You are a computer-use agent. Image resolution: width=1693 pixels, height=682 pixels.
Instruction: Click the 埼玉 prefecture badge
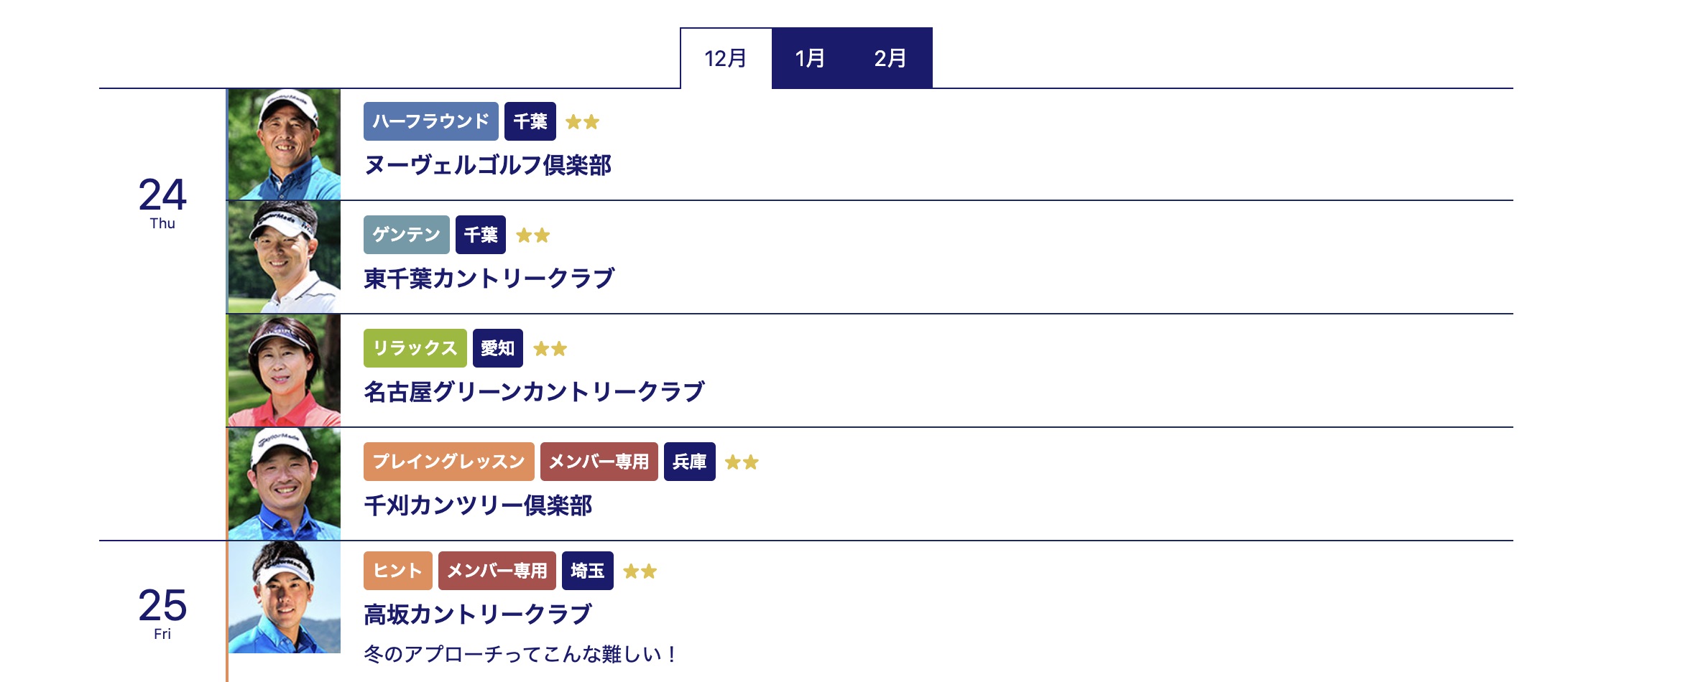(587, 571)
